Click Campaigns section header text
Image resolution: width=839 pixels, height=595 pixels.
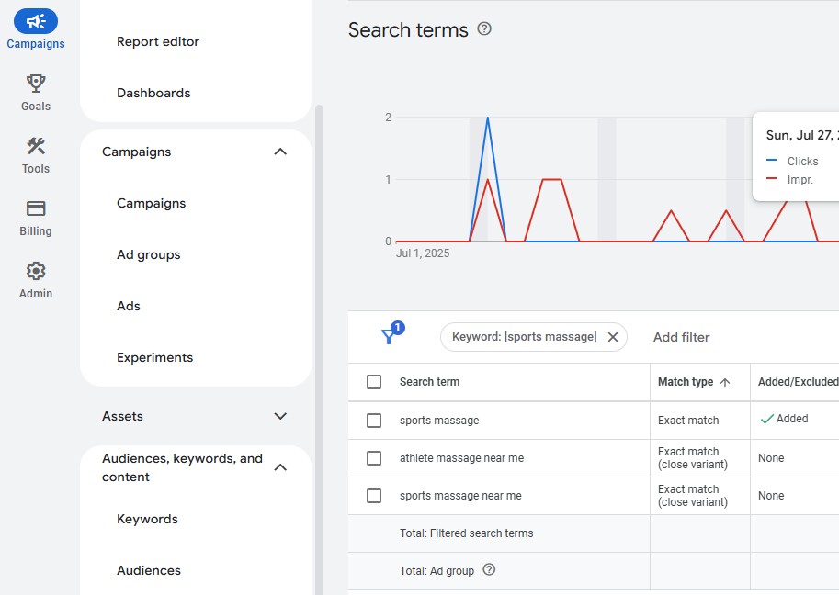pos(136,152)
